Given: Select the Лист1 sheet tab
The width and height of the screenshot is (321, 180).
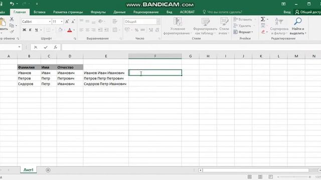Looking at the screenshot, I should tap(28, 170).
